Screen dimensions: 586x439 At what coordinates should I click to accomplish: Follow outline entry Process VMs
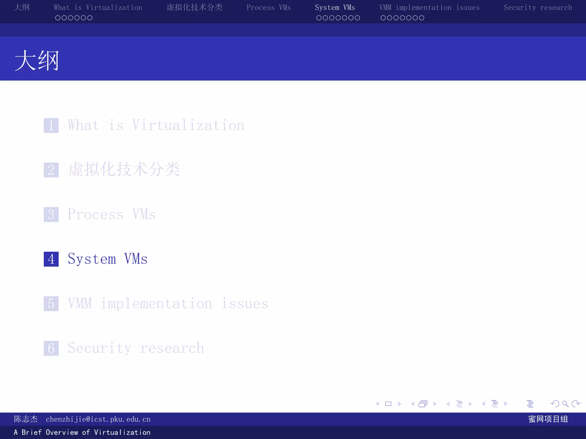[x=112, y=214]
